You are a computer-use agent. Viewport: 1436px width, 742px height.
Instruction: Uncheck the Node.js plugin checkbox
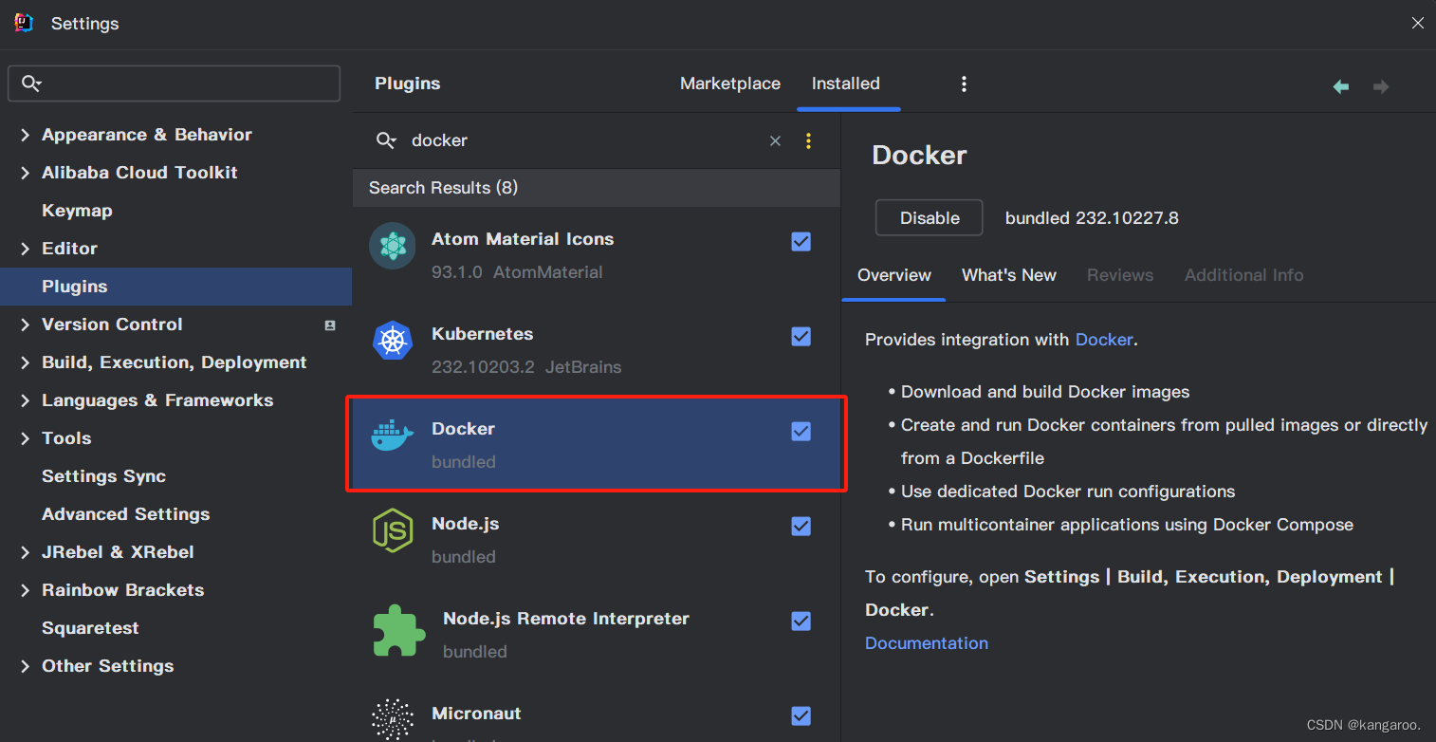coord(801,527)
